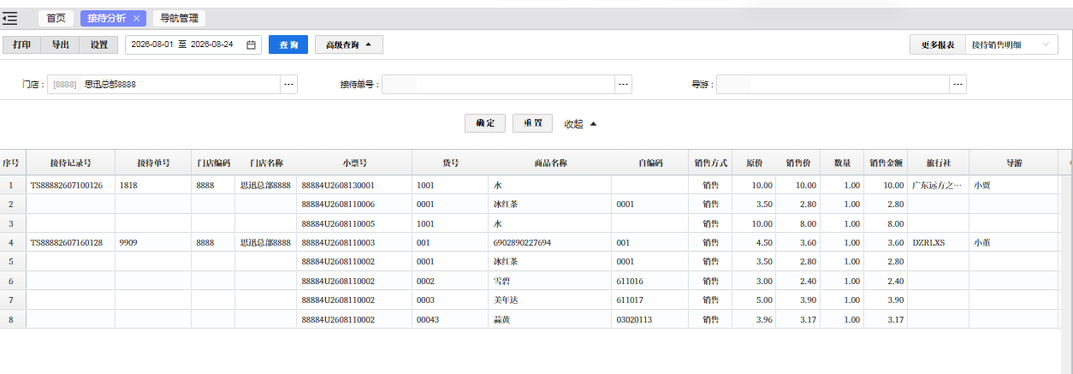Click the 接待单号 input field
Screen dimensions: 1073x374
(499, 85)
